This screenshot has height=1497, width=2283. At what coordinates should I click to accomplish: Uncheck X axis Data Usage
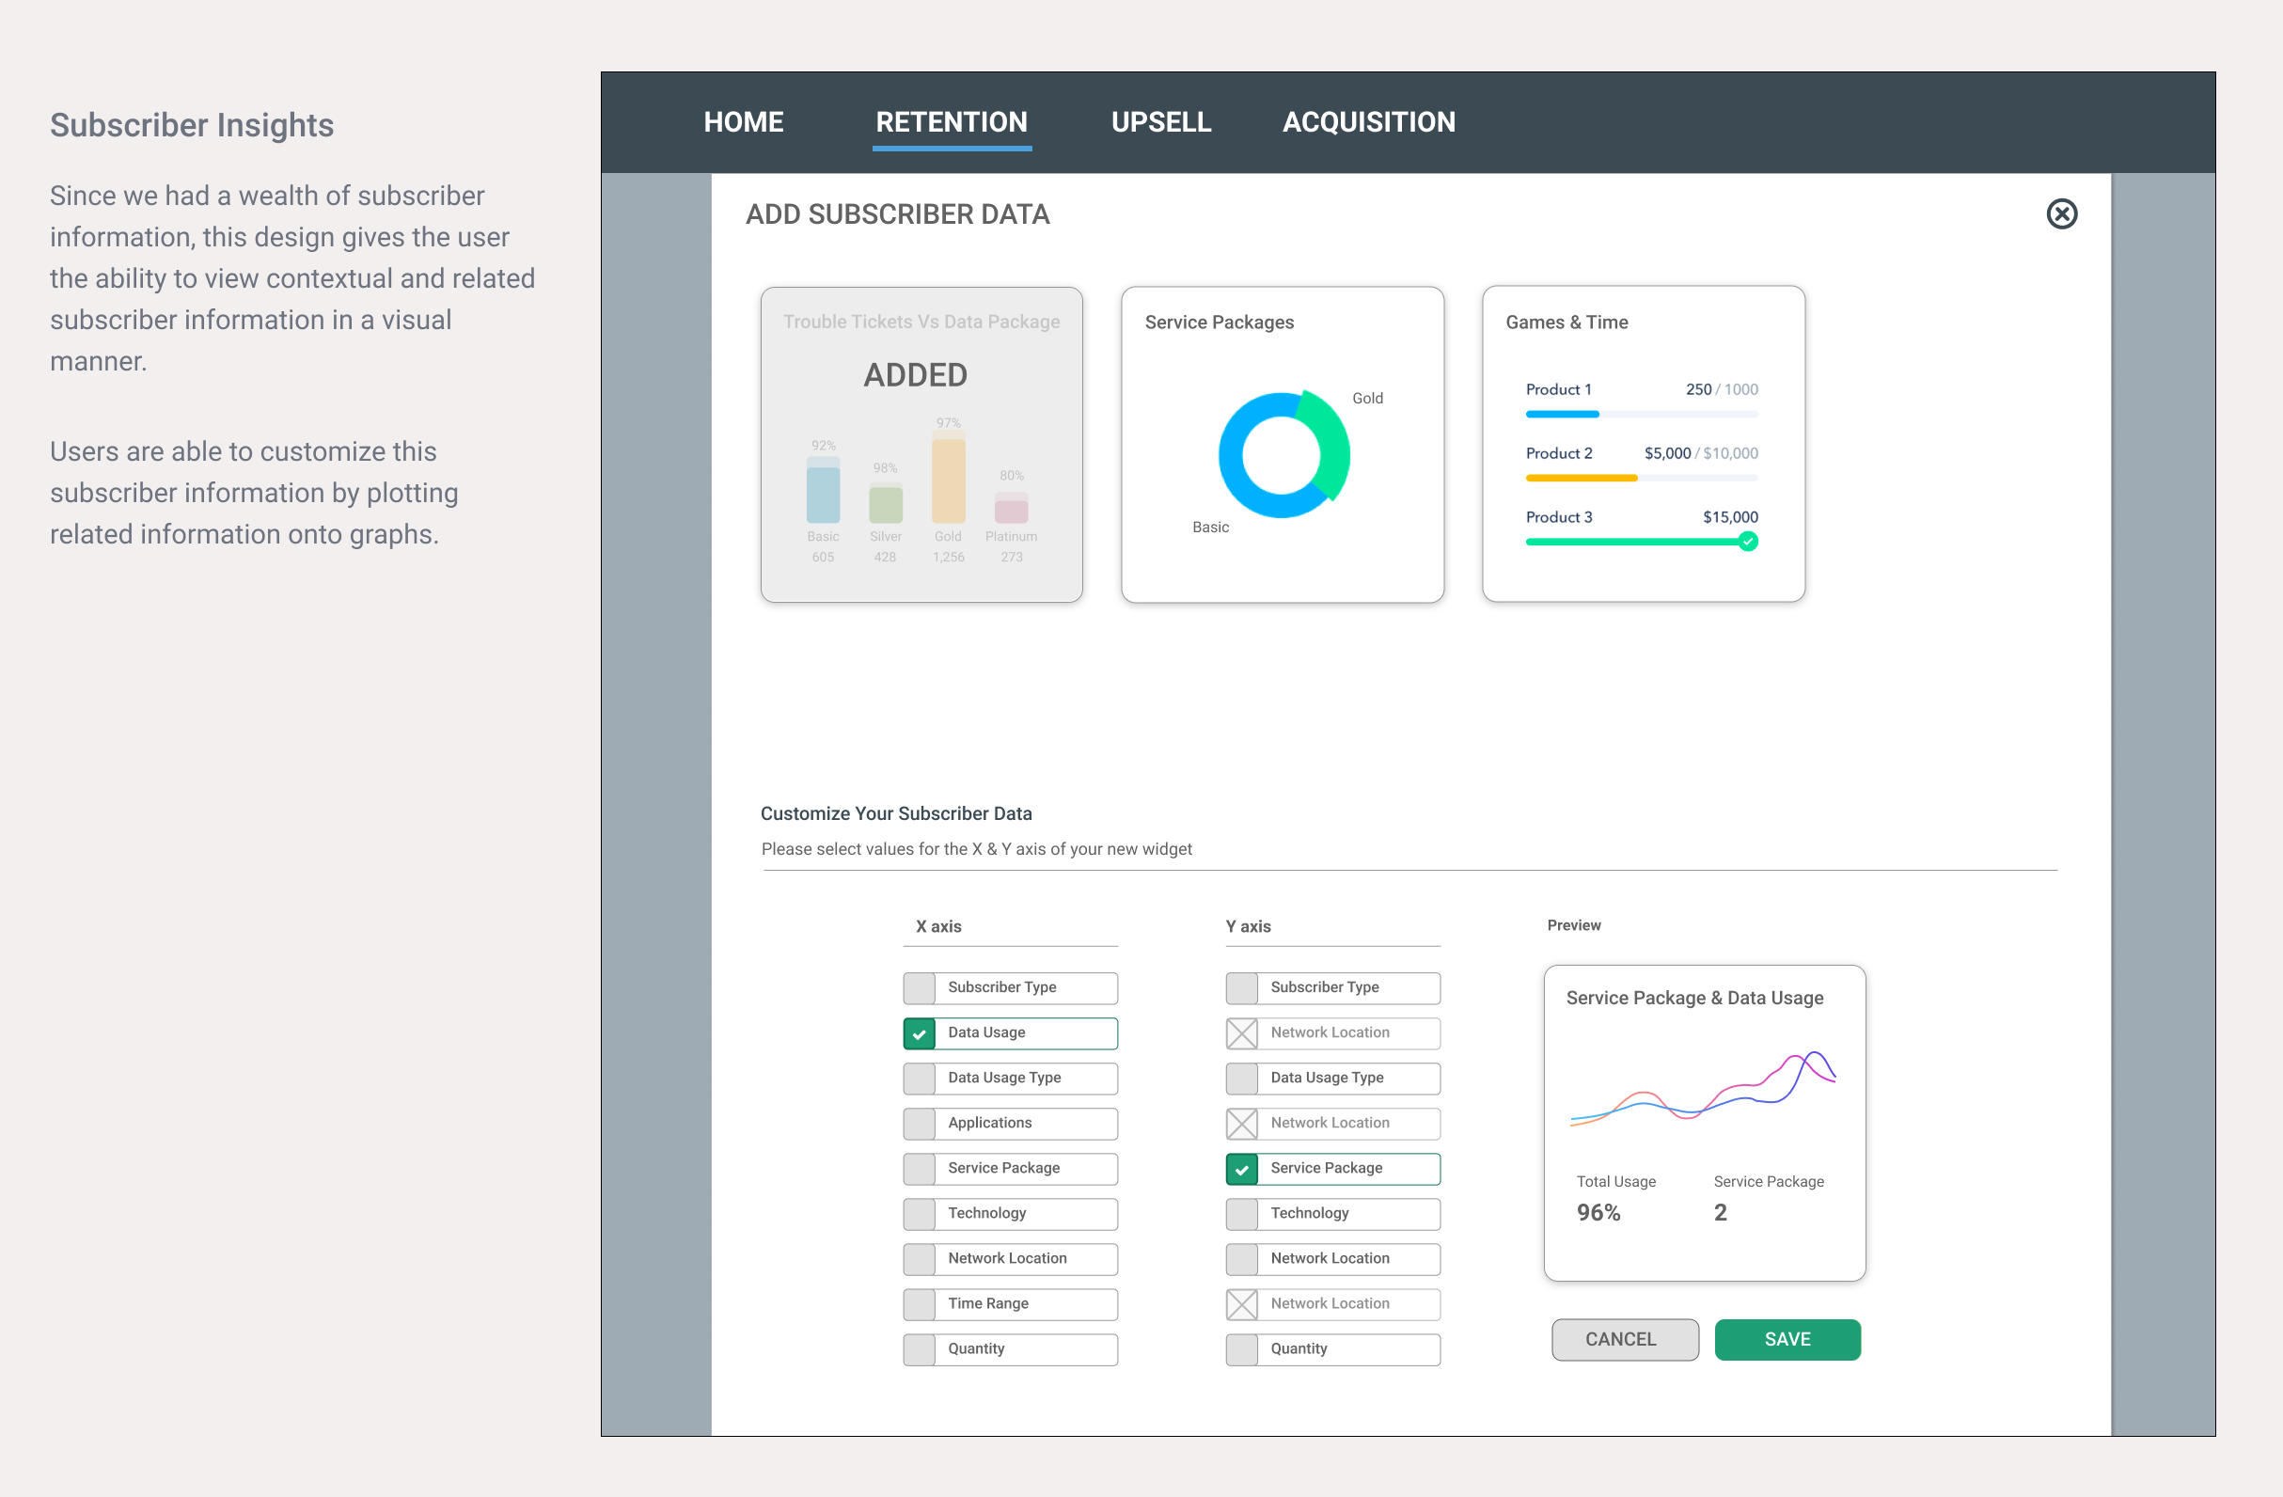click(x=1010, y=1032)
